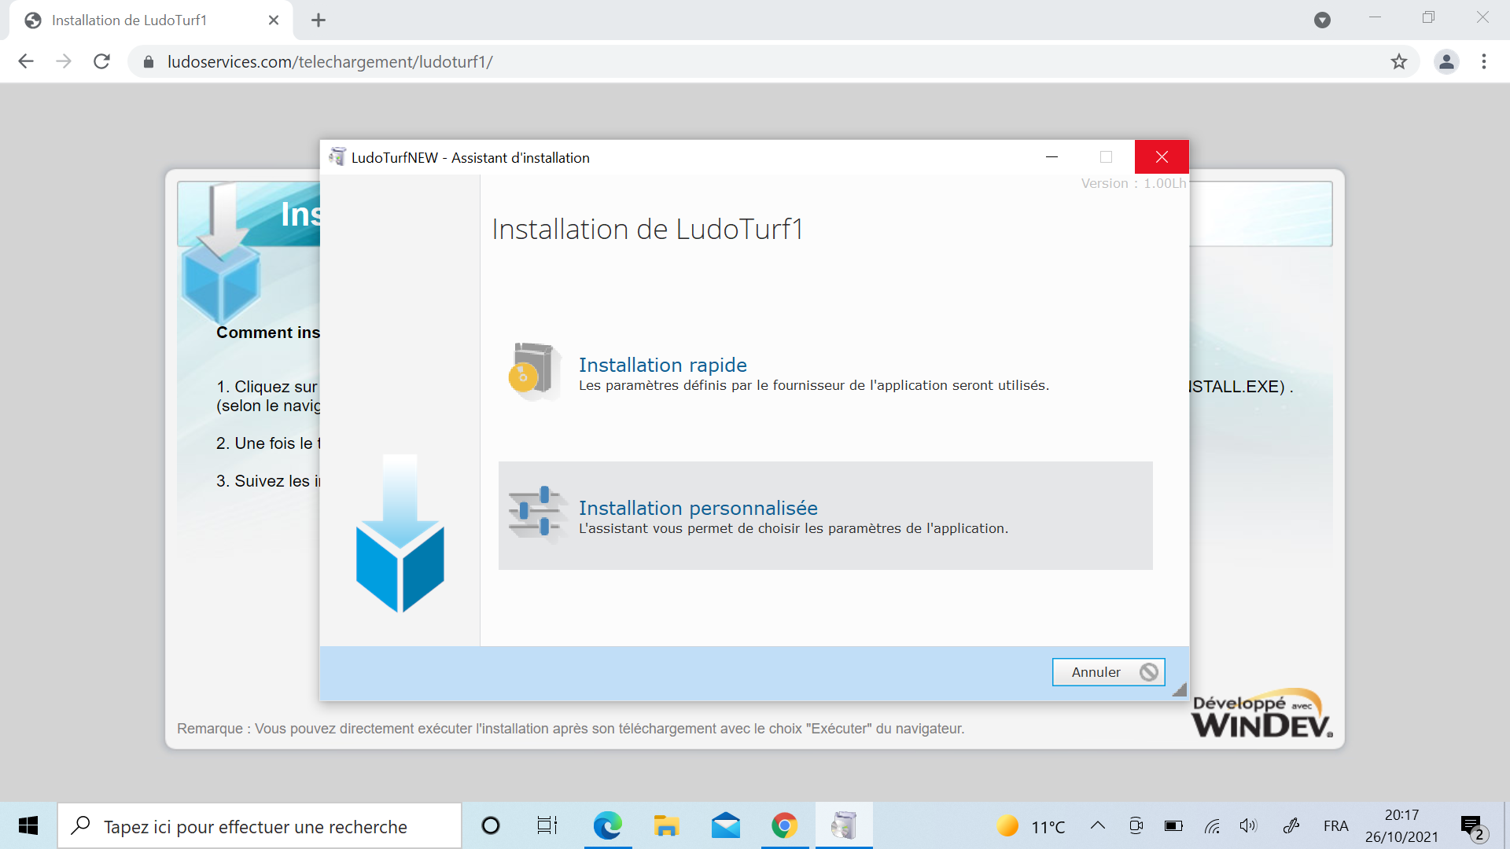This screenshot has width=1510, height=849.
Task: Click the installer resize grip corner
Action: pos(1179,689)
